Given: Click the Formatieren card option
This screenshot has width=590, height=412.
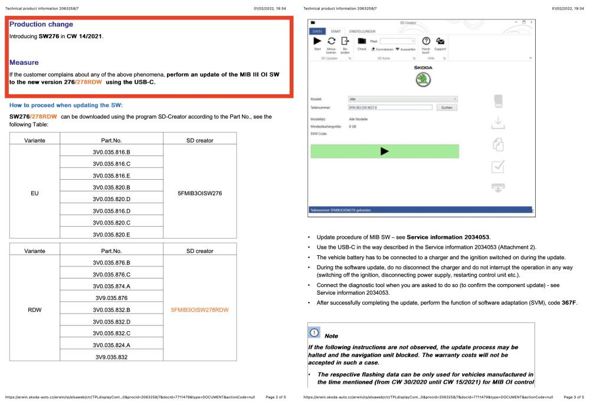Looking at the screenshot, I should 382,50.
